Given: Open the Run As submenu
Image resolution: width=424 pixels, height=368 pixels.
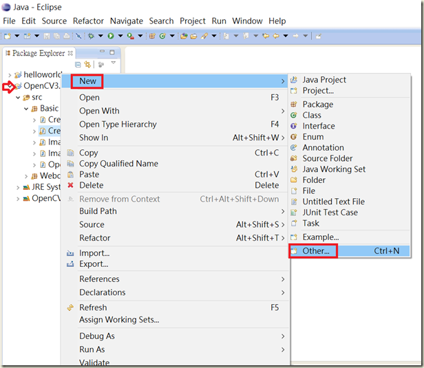Looking at the screenshot, I should click(175, 349).
